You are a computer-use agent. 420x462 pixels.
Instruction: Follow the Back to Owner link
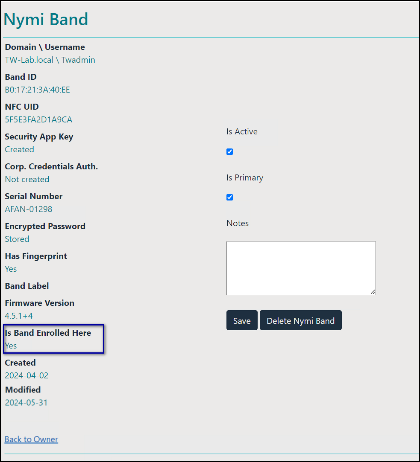(31, 439)
